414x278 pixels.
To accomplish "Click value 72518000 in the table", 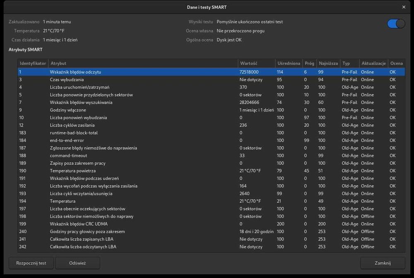I will [249, 72].
